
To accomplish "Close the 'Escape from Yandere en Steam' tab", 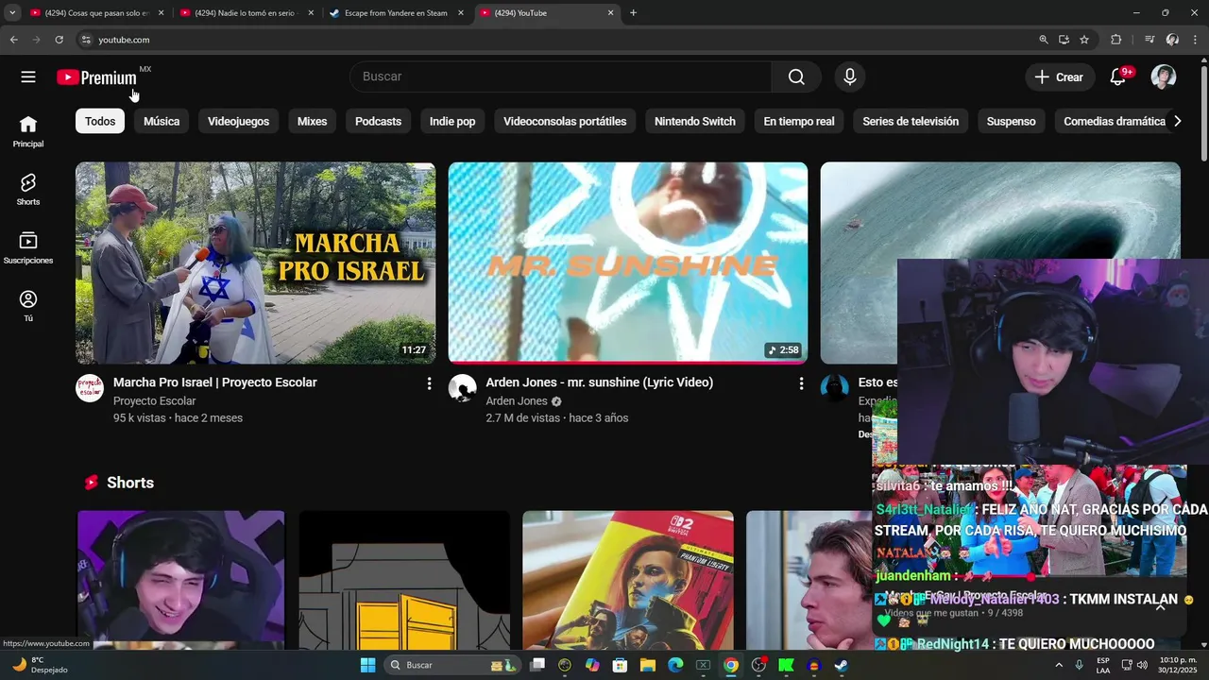I will pos(461,13).
